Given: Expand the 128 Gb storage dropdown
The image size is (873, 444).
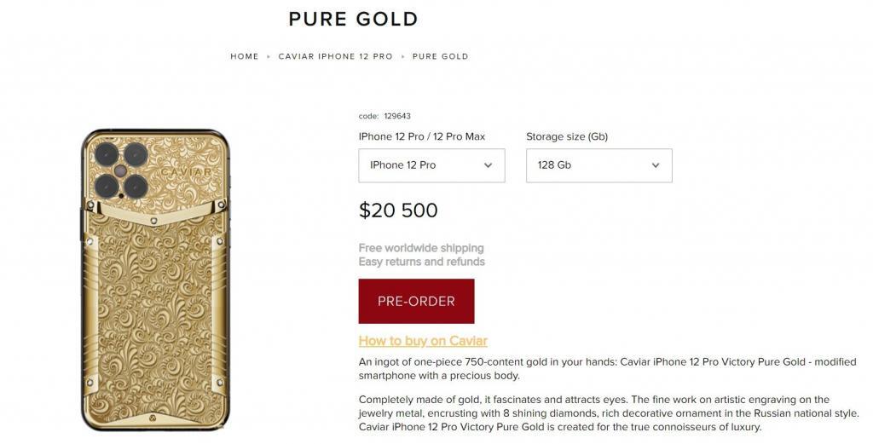Looking at the screenshot, I should [598, 165].
